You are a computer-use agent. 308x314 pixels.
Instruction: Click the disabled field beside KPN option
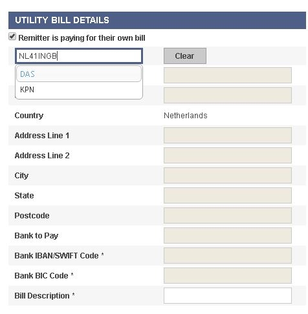click(228, 95)
